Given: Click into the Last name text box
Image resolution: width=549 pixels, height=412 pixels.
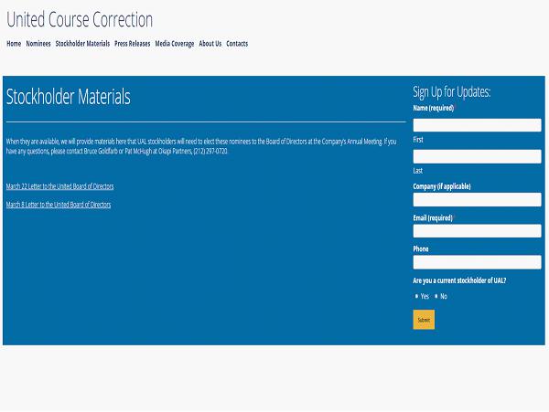Looking at the screenshot, I should [x=477, y=156].
